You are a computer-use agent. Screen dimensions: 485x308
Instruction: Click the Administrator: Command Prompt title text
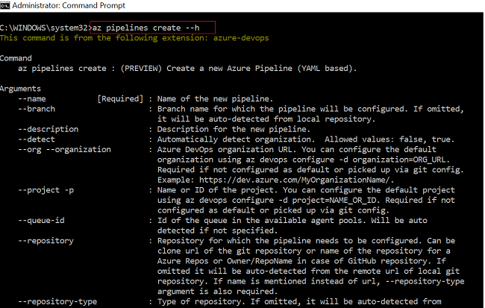click(69, 5)
